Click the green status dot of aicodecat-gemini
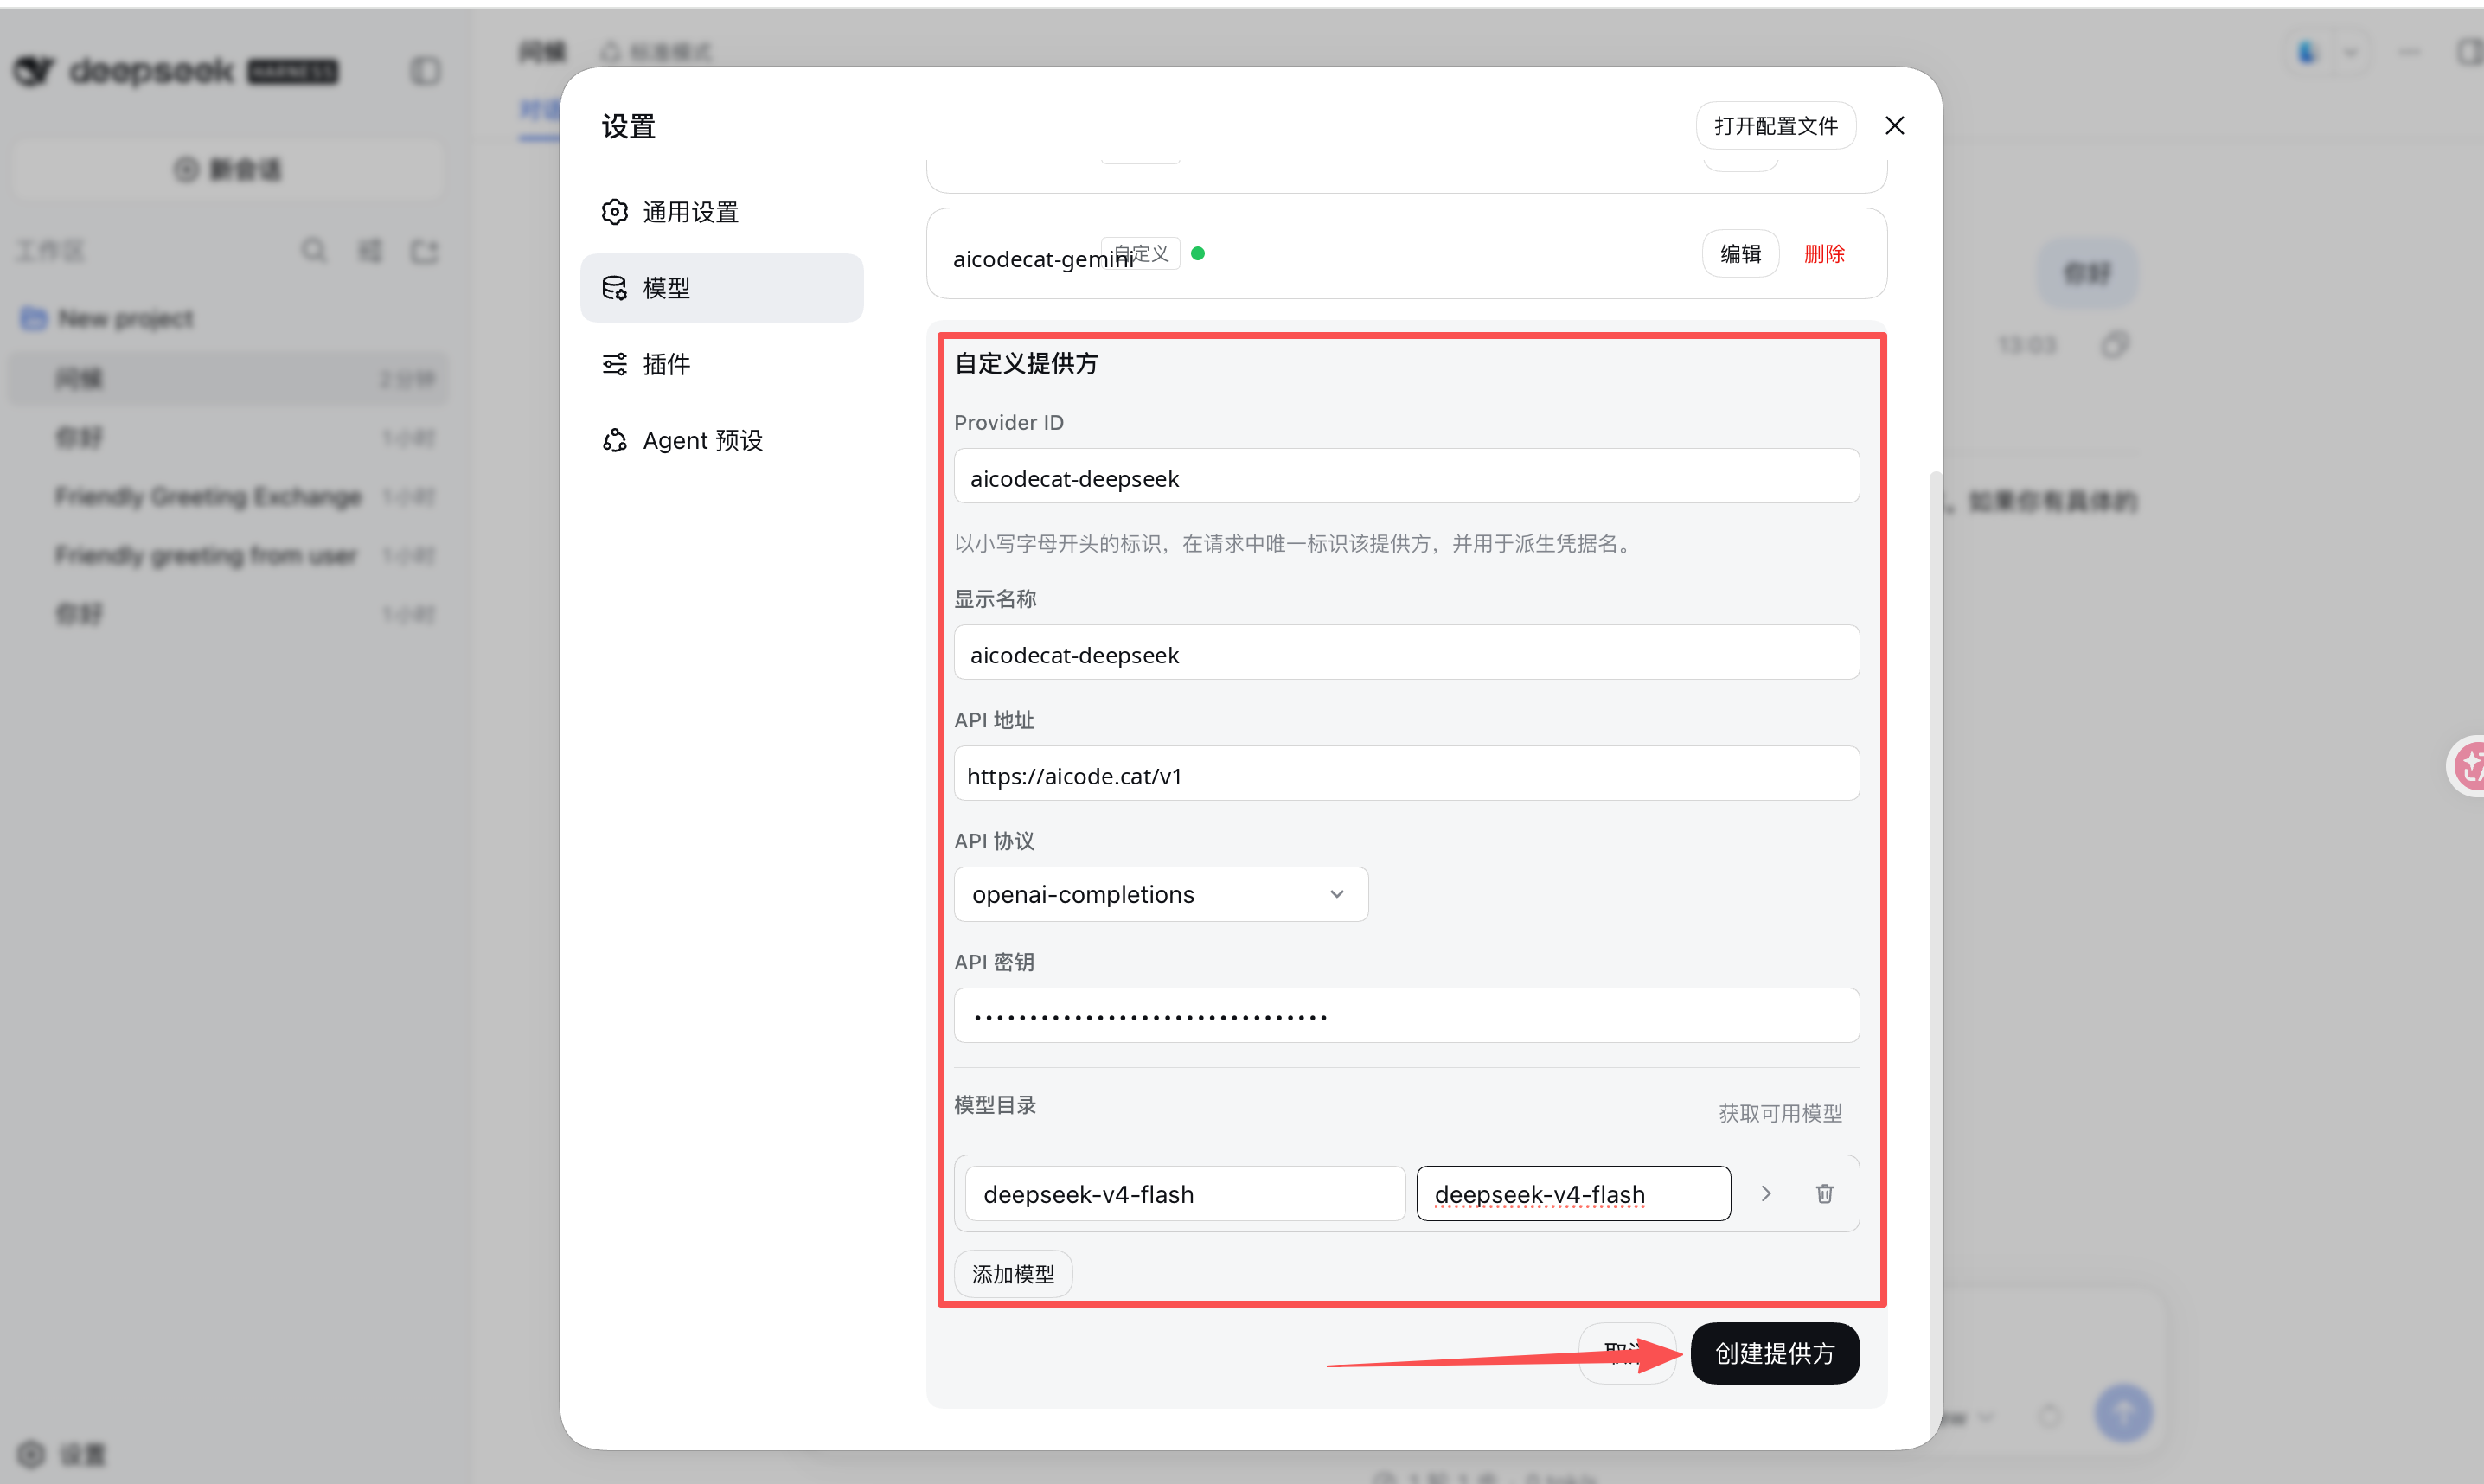 [x=1198, y=254]
